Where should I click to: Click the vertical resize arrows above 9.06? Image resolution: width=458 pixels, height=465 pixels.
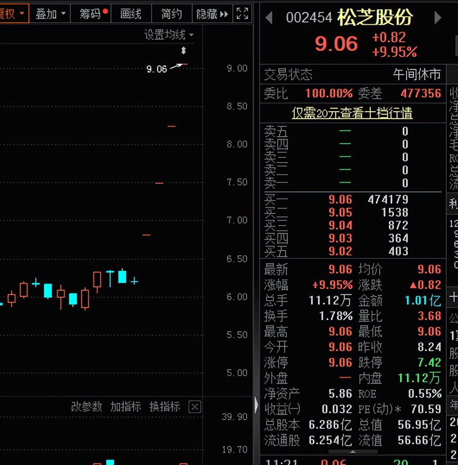(183, 50)
